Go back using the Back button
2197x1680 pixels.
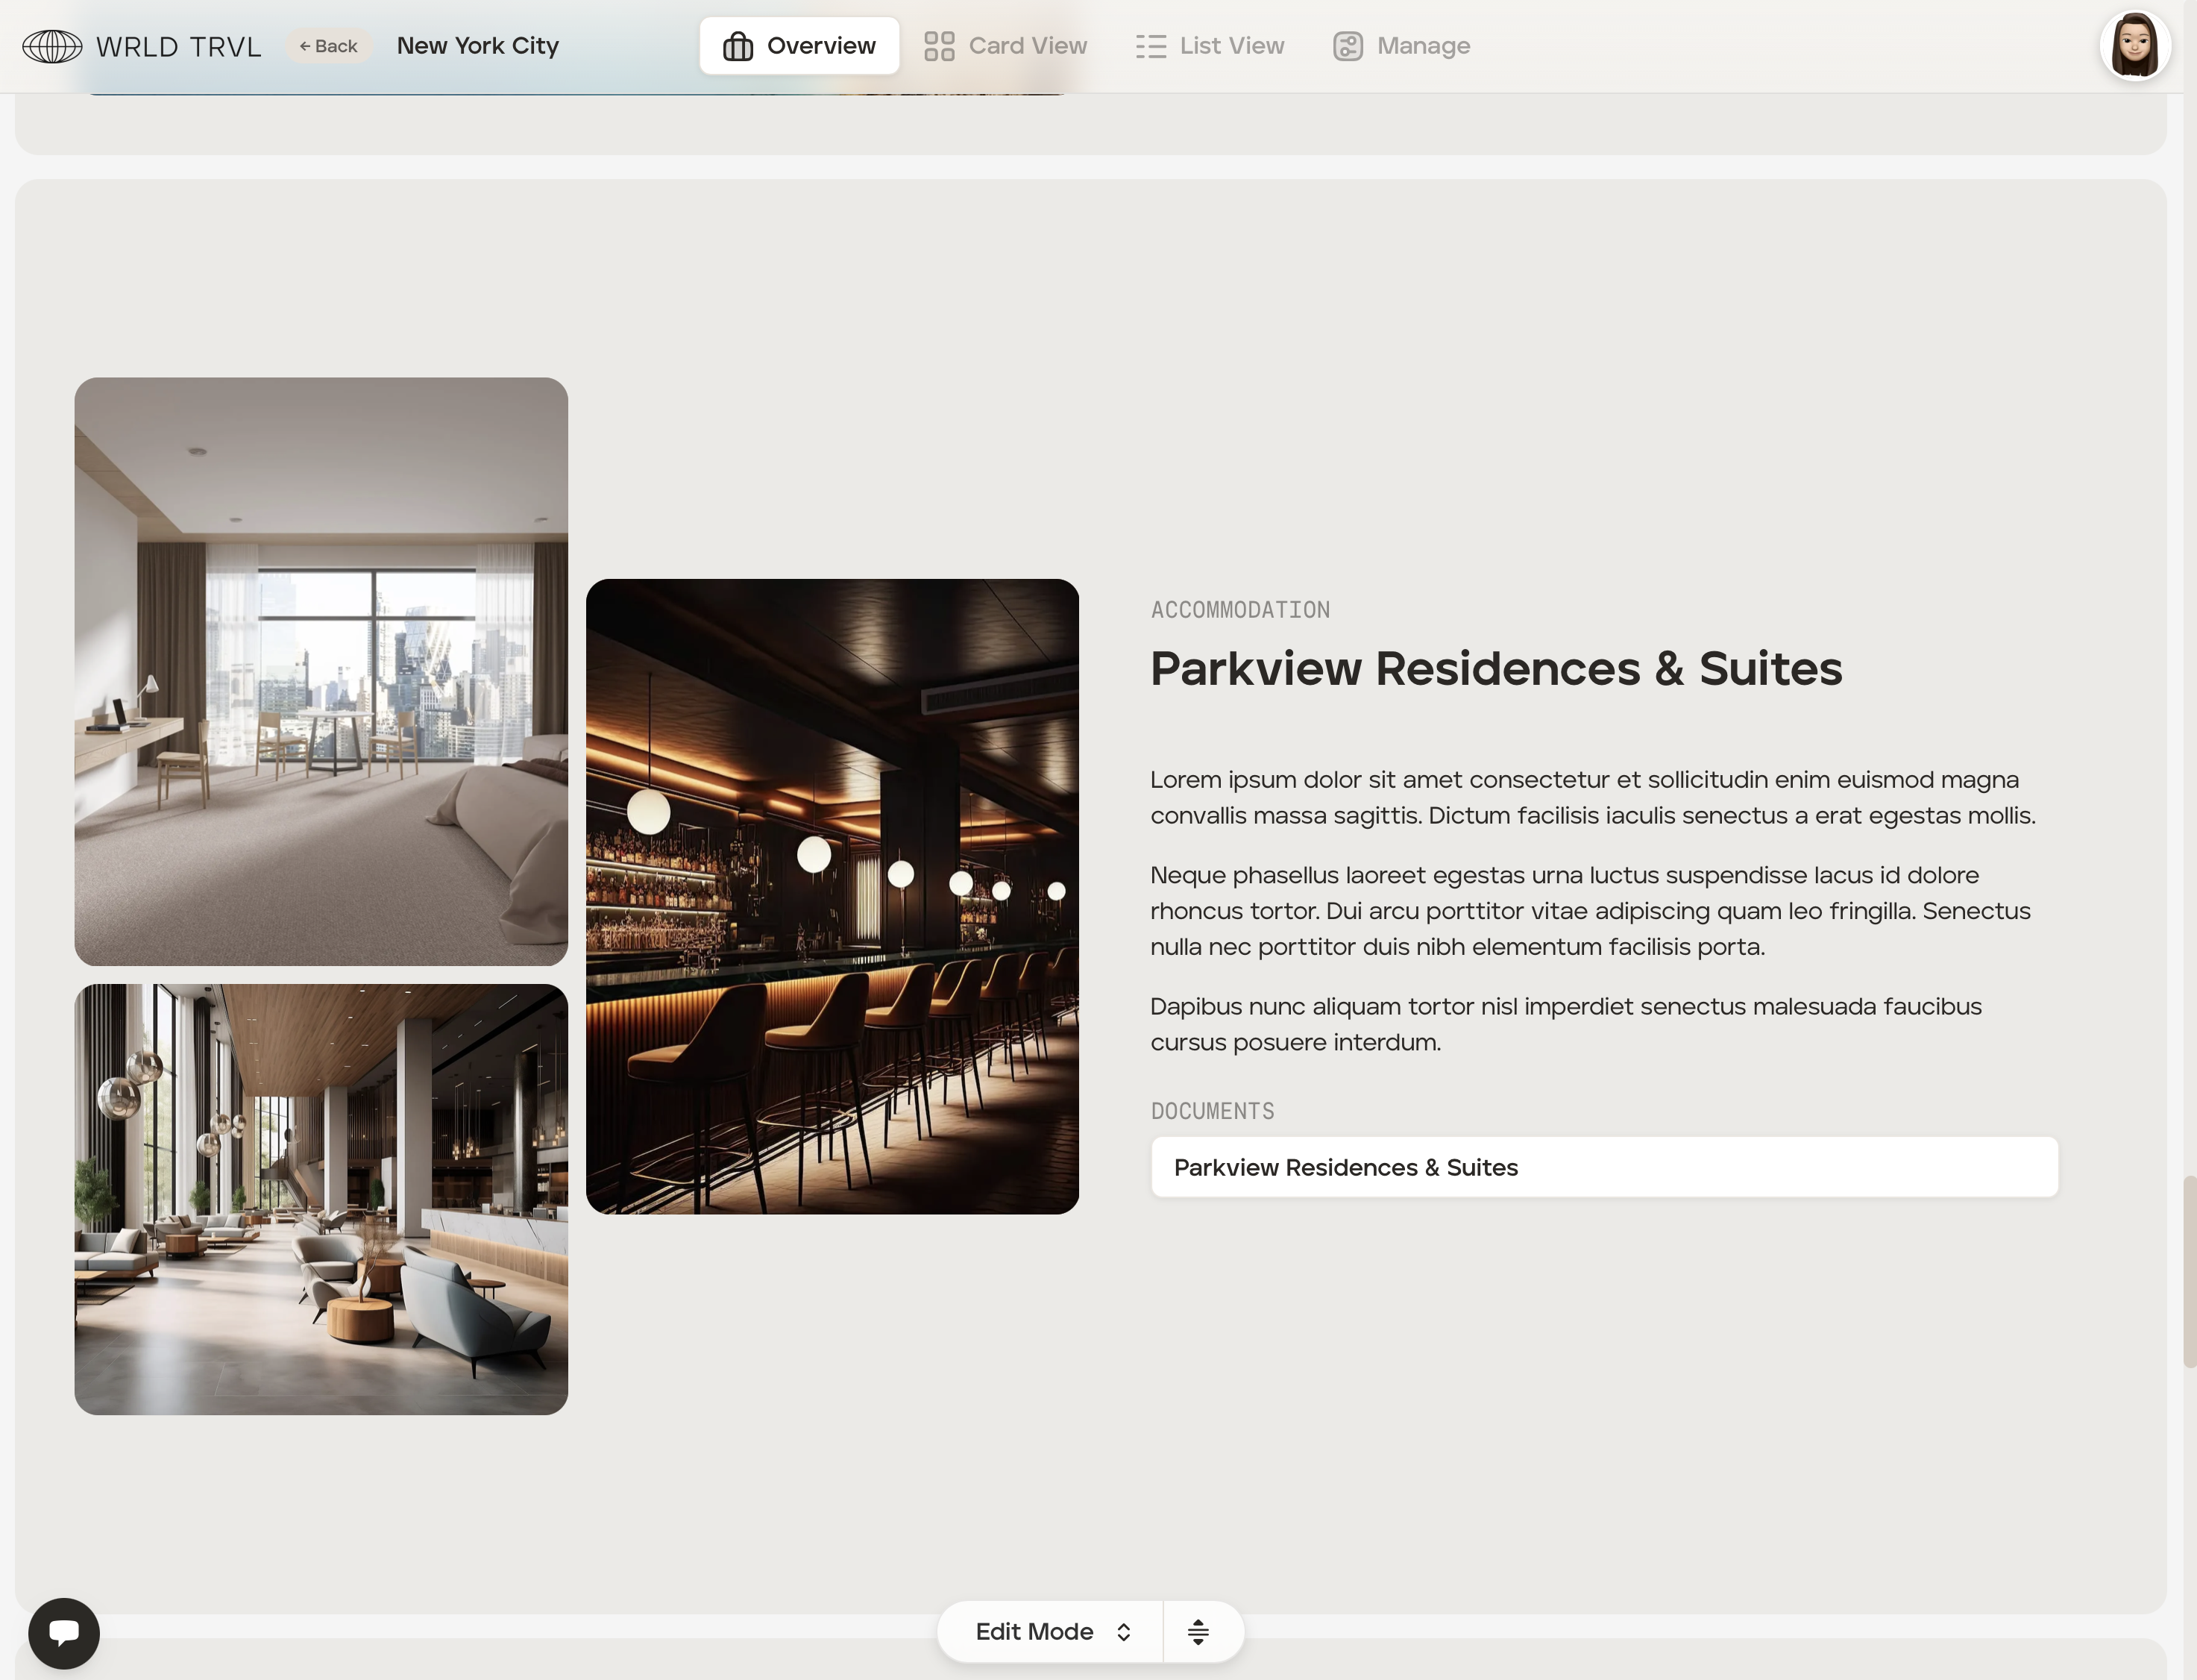point(329,46)
